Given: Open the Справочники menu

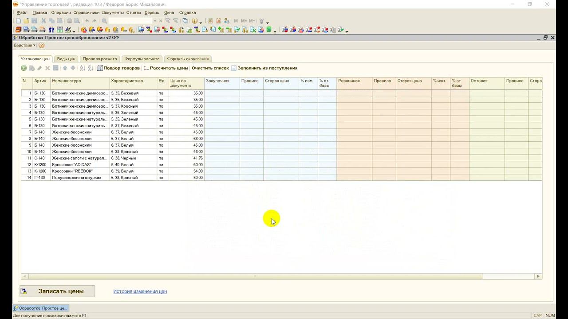Looking at the screenshot, I should [87, 12].
